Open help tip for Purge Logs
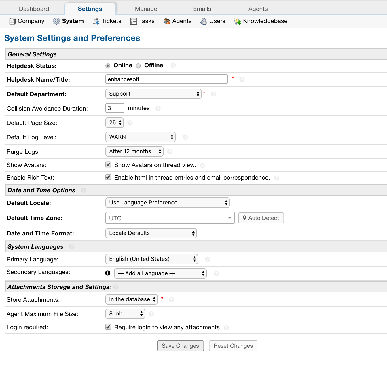Image resolution: width=387 pixels, height=365 pixels. click(170, 151)
